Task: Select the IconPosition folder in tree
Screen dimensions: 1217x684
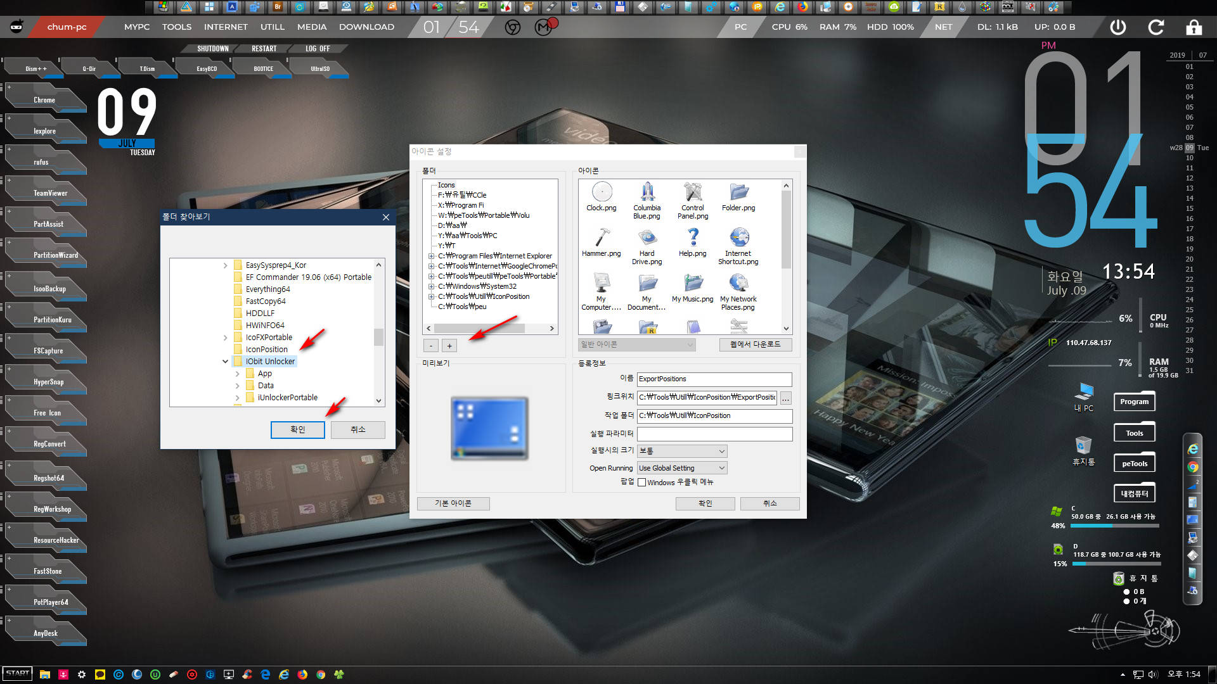Action: coord(266,350)
